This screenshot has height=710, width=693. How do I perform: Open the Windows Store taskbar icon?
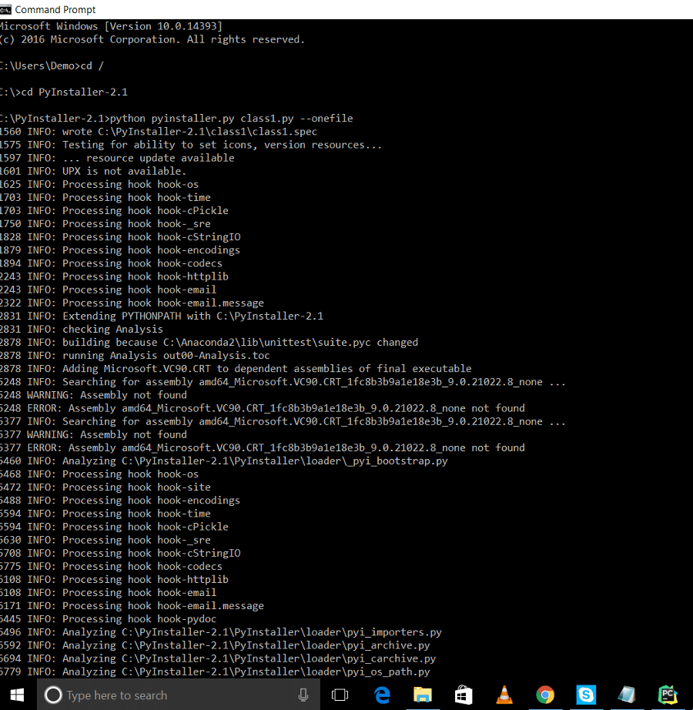[x=464, y=695]
